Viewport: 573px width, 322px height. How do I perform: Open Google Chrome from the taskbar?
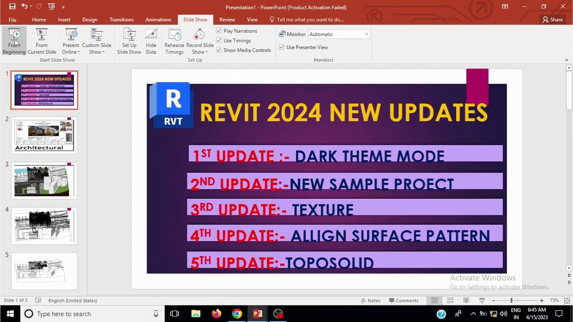coord(237,314)
